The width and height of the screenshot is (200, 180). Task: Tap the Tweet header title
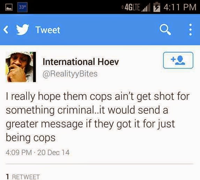pyautogui.click(x=48, y=30)
